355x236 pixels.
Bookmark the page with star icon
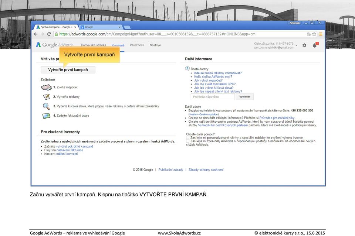314,34
